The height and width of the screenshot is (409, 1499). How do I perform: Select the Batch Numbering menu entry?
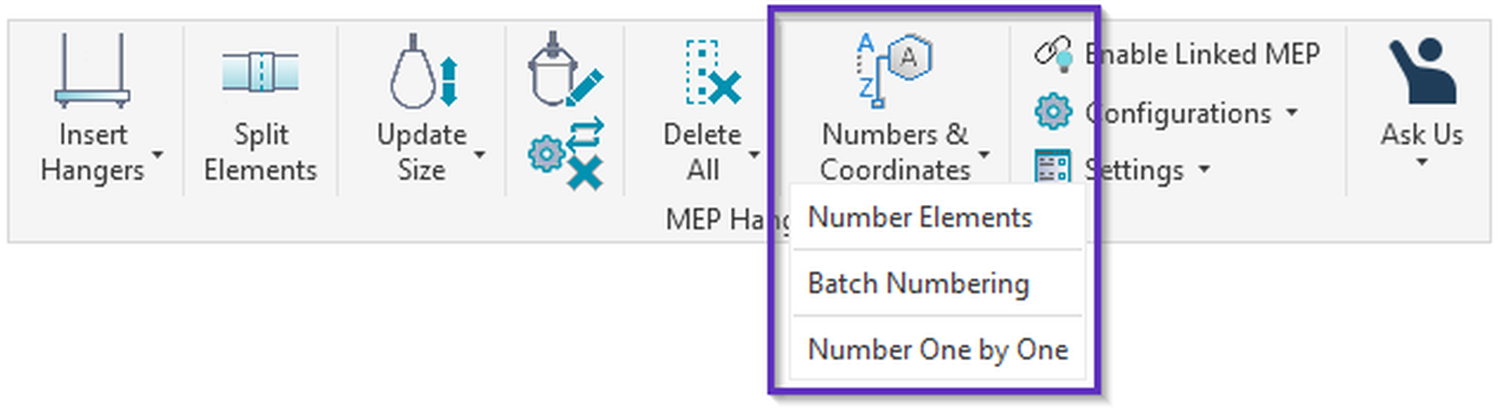(918, 284)
